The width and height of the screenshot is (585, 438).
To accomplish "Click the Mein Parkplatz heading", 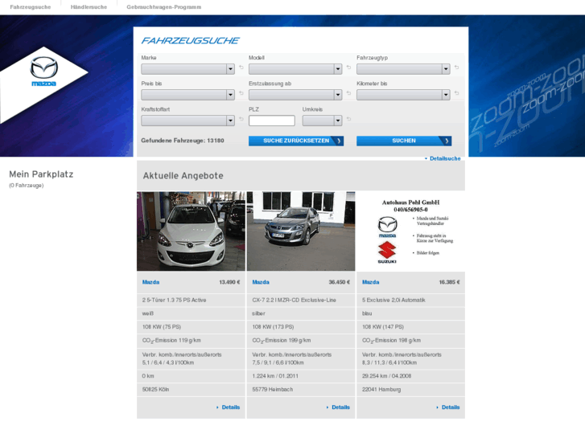I will (41, 174).
